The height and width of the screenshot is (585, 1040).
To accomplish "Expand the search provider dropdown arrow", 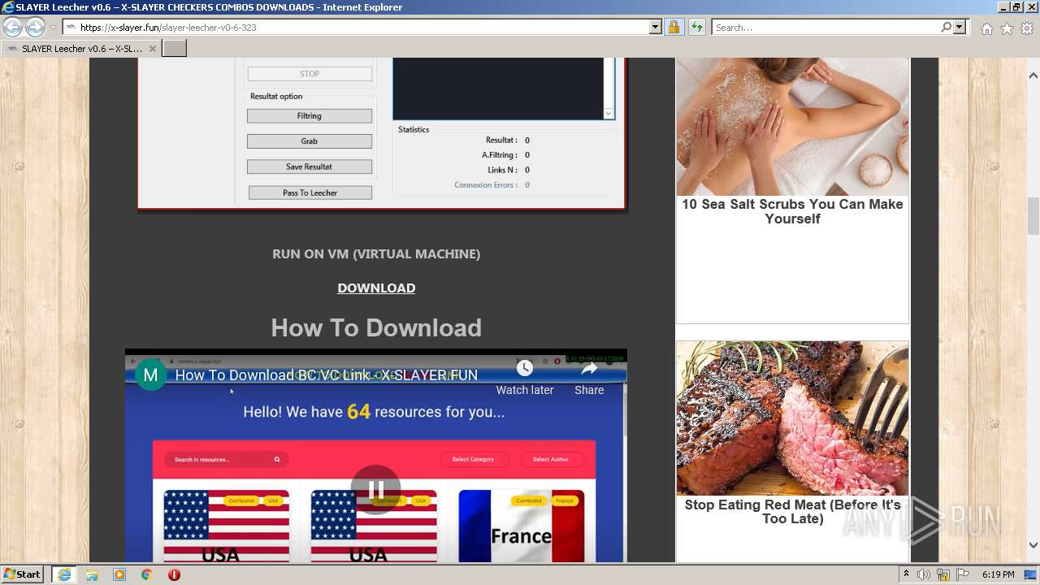I will tap(960, 28).
